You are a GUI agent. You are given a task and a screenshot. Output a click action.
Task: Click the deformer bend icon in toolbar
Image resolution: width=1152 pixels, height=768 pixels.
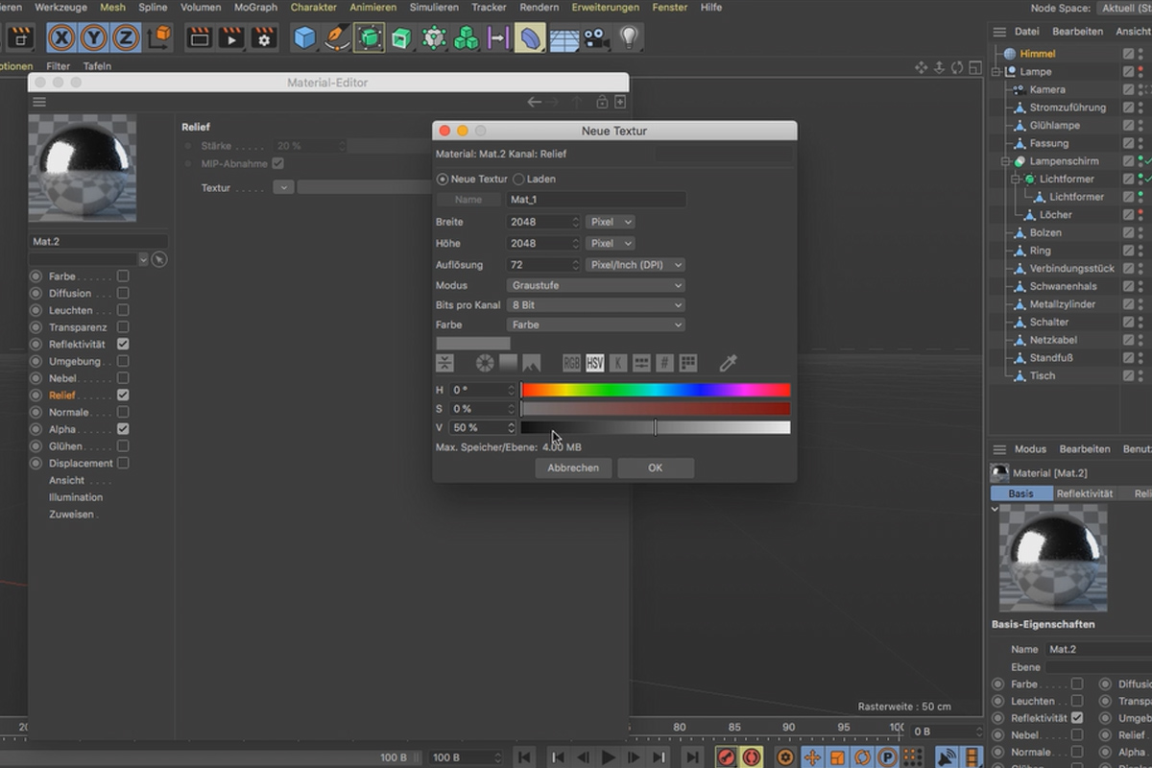coord(530,37)
